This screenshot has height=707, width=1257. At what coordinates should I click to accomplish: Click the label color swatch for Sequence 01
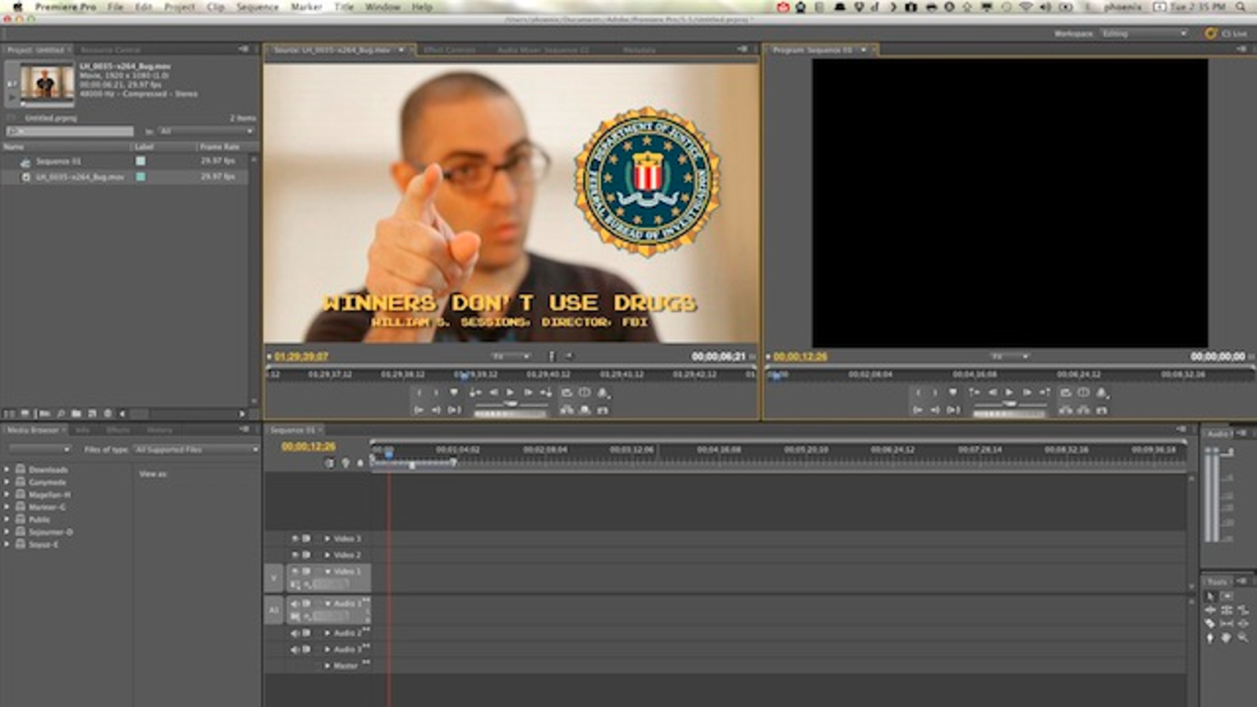click(x=141, y=161)
